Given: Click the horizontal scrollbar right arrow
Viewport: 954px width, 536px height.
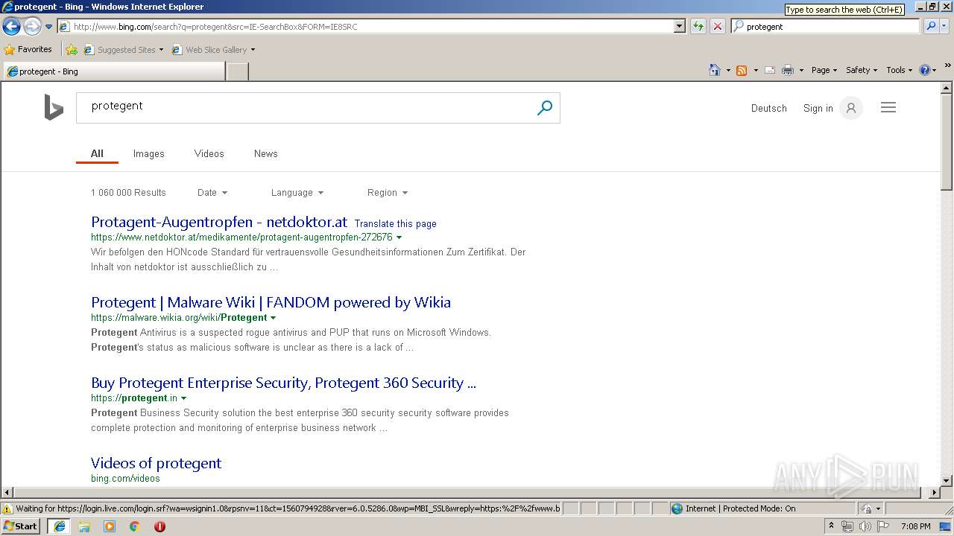Looking at the screenshot, I should pyautogui.click(x=935, y=493).
